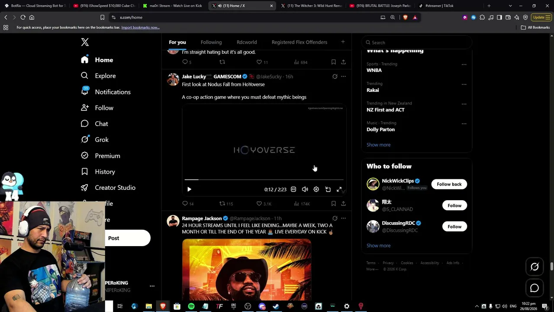This screenshot has height=312, width=554.
Task: Open Grok from the sidebar
Action: (95, 140)
